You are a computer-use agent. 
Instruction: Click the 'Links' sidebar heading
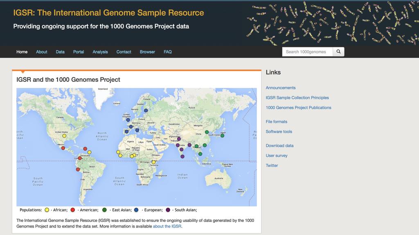tap(273, 72)
